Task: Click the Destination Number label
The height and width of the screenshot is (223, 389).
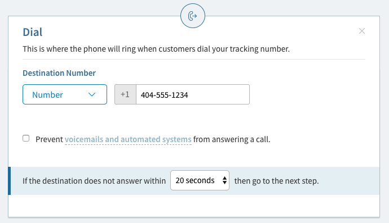Action: click(59, 73)
